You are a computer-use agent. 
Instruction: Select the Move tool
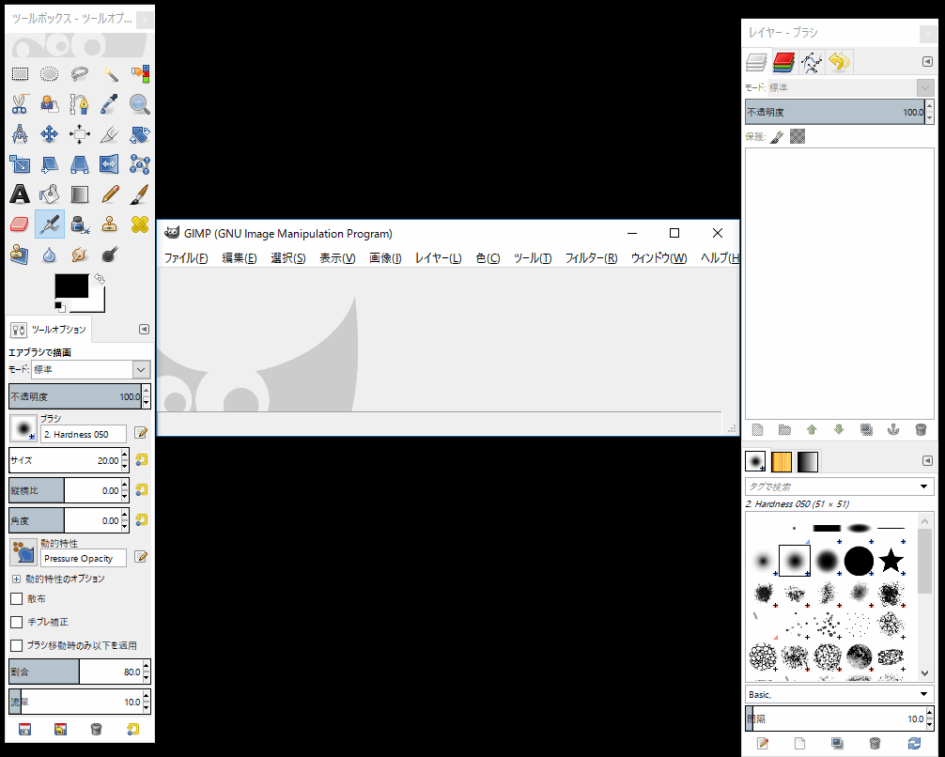pos(50,134)
